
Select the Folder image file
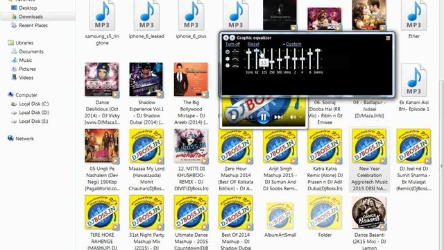pos(325,217)
